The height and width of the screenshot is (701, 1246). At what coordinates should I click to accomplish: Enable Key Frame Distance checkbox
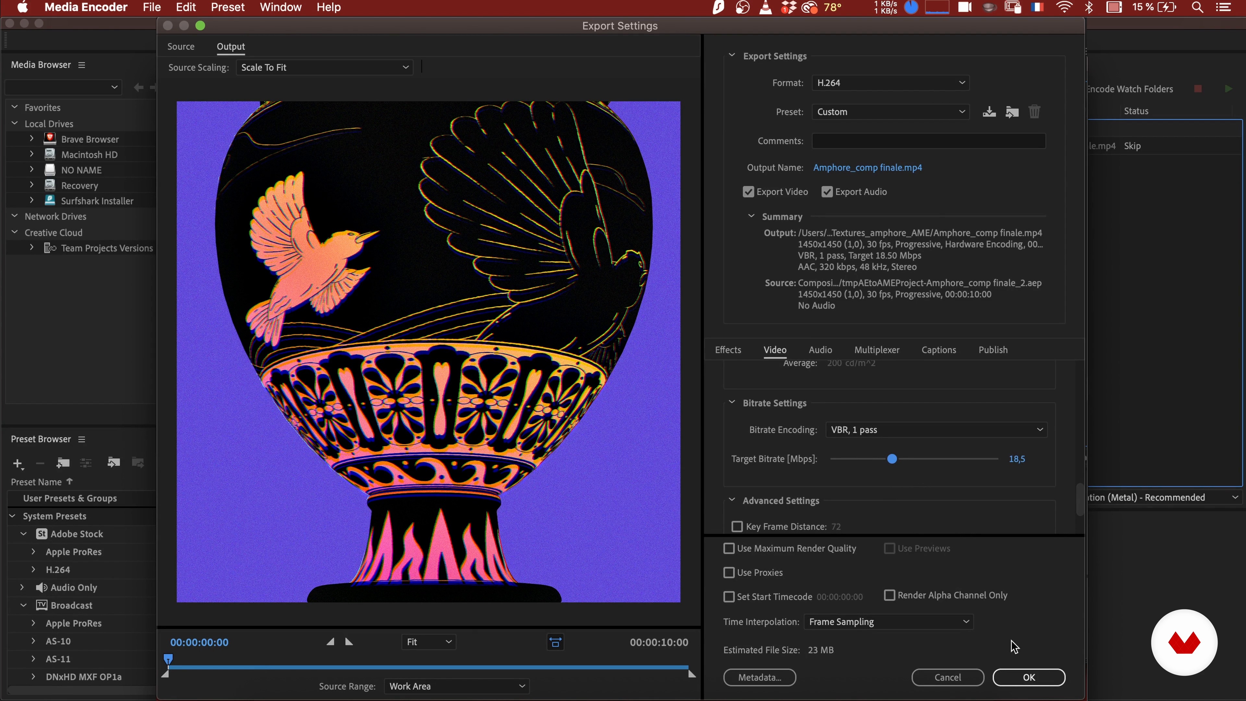737,527
